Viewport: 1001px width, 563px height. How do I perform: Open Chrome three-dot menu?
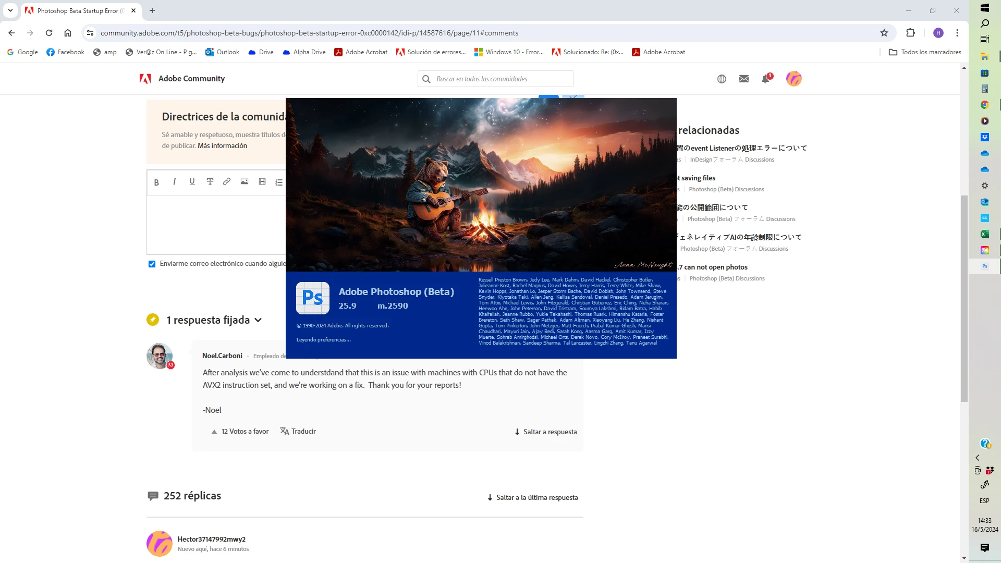(x=957, y=33)
